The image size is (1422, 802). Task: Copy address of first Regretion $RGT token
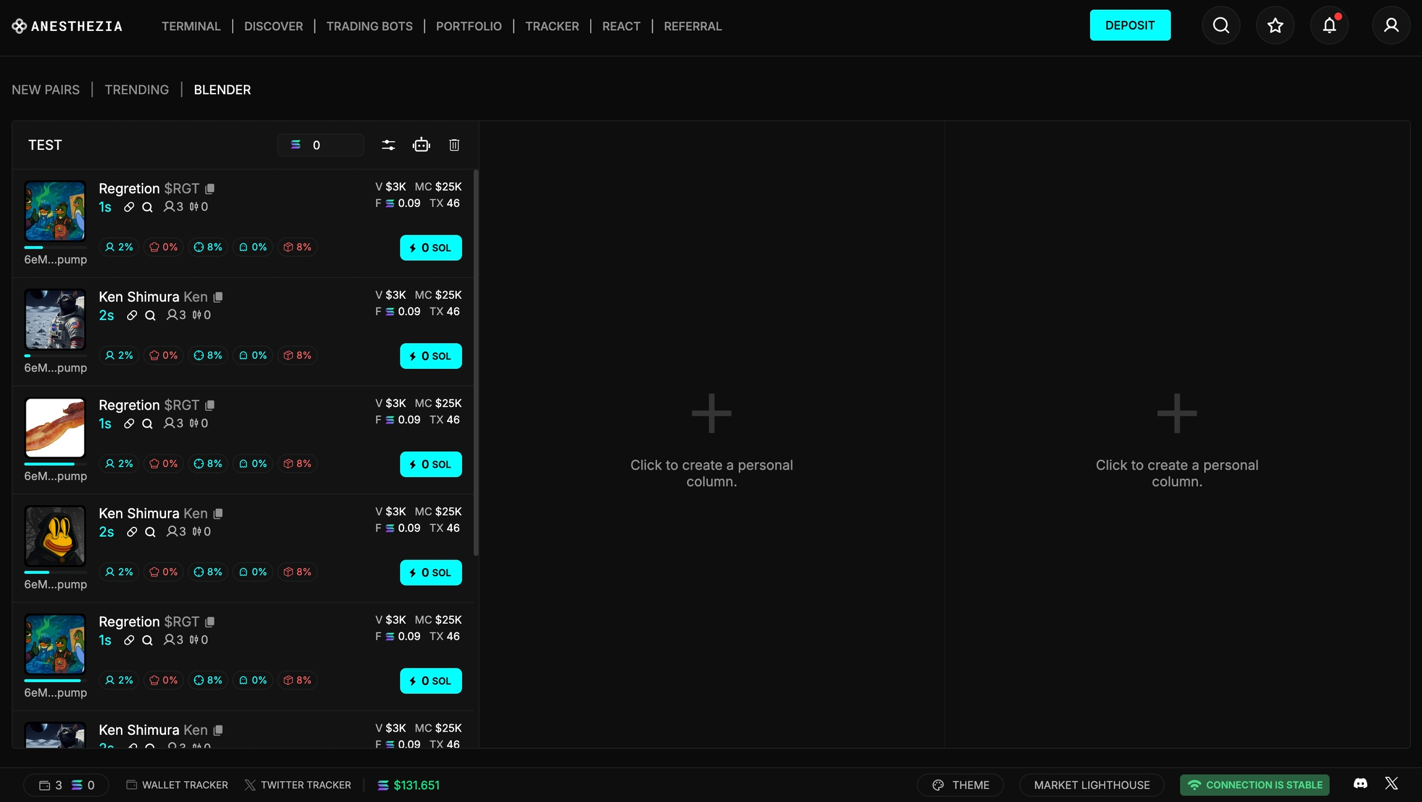pyautogui.click(x=210, y=189)
